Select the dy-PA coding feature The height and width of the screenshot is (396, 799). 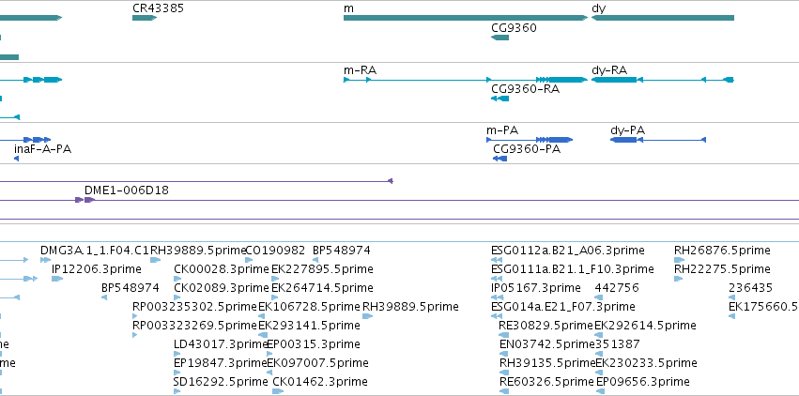click(658, 140)
